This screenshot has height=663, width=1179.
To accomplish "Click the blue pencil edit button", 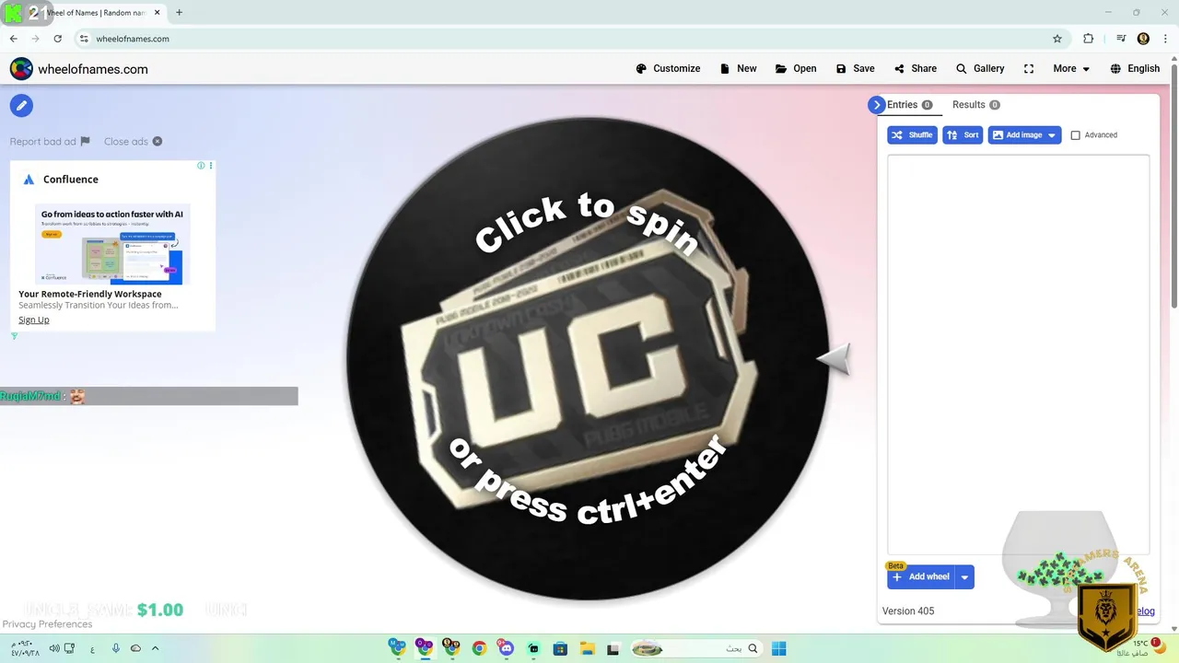I will coord(21,105).
